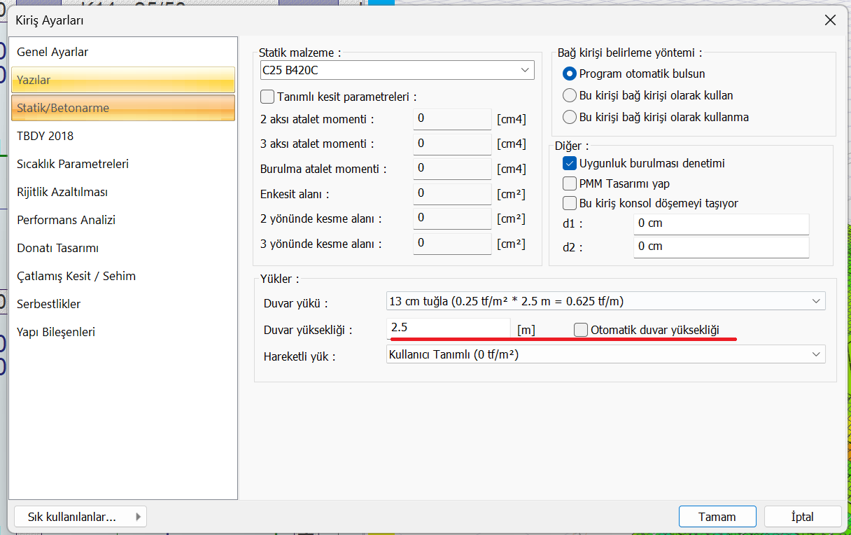The height and width of the screenshot is (535, 851).
Task: Click the İptal button
Action: (x=802, y=517)
